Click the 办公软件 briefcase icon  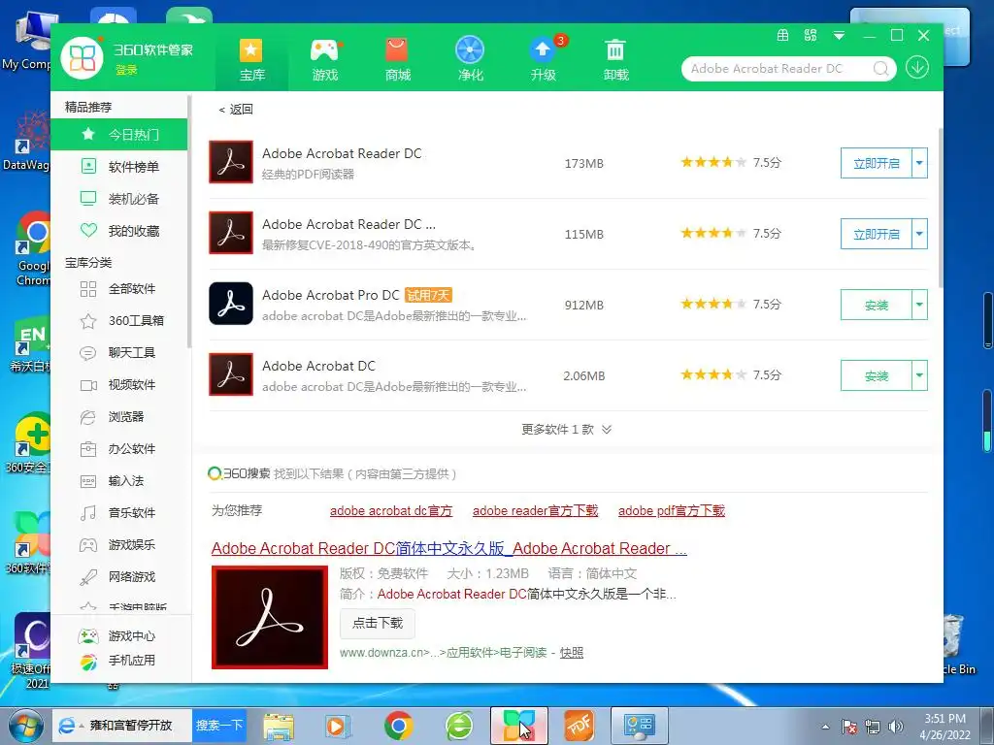[x=88, y=449]
